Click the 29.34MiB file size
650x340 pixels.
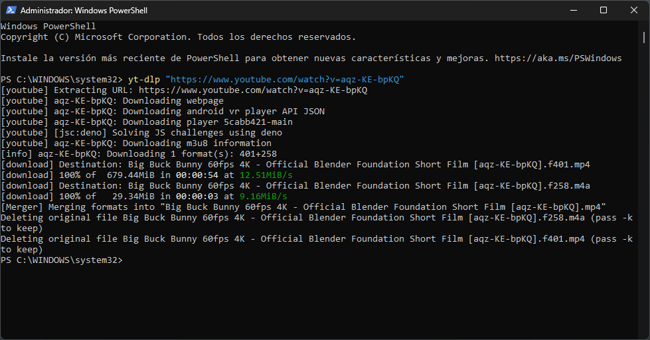click(x=133, y=196)
